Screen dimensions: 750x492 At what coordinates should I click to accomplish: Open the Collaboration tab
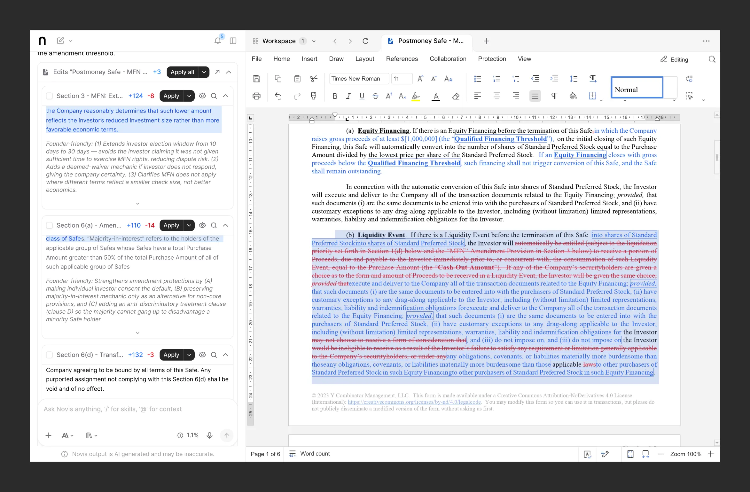pyautogui.click(x=448, y=59)
